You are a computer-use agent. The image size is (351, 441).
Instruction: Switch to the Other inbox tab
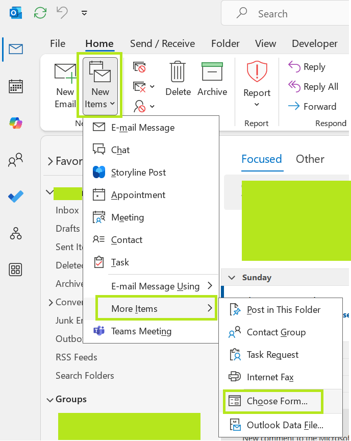(310, 159)
